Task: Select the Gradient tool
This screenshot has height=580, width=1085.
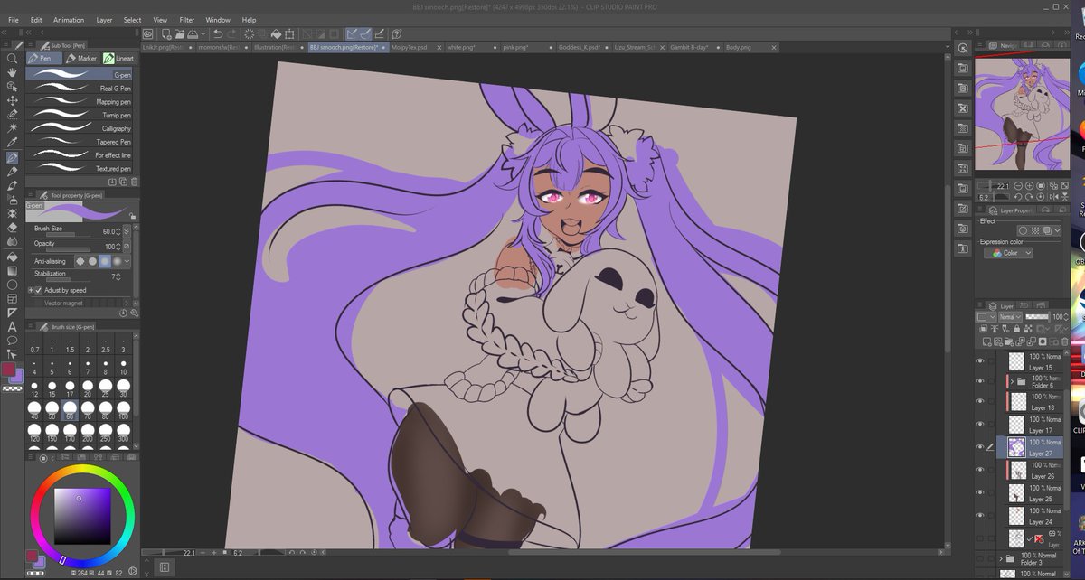Action: pyautogui.click(x=12, y=270)
